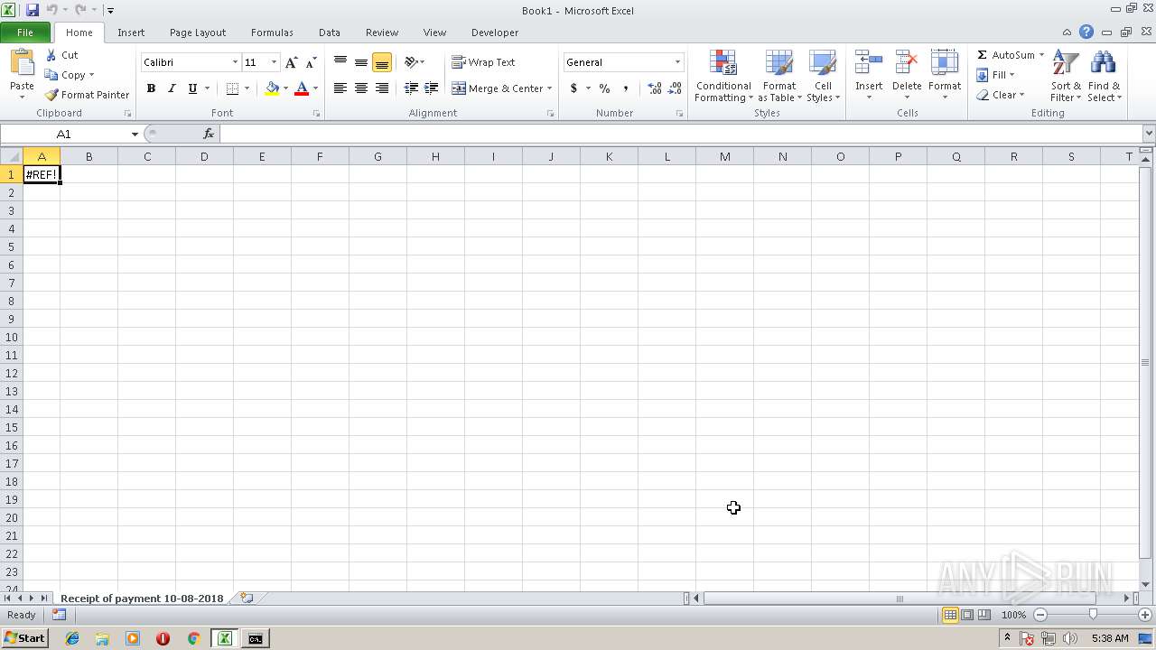The height and width of the screenshot is (650, 1156).
Task: Toggle Middle Align button
Action: 361,62
